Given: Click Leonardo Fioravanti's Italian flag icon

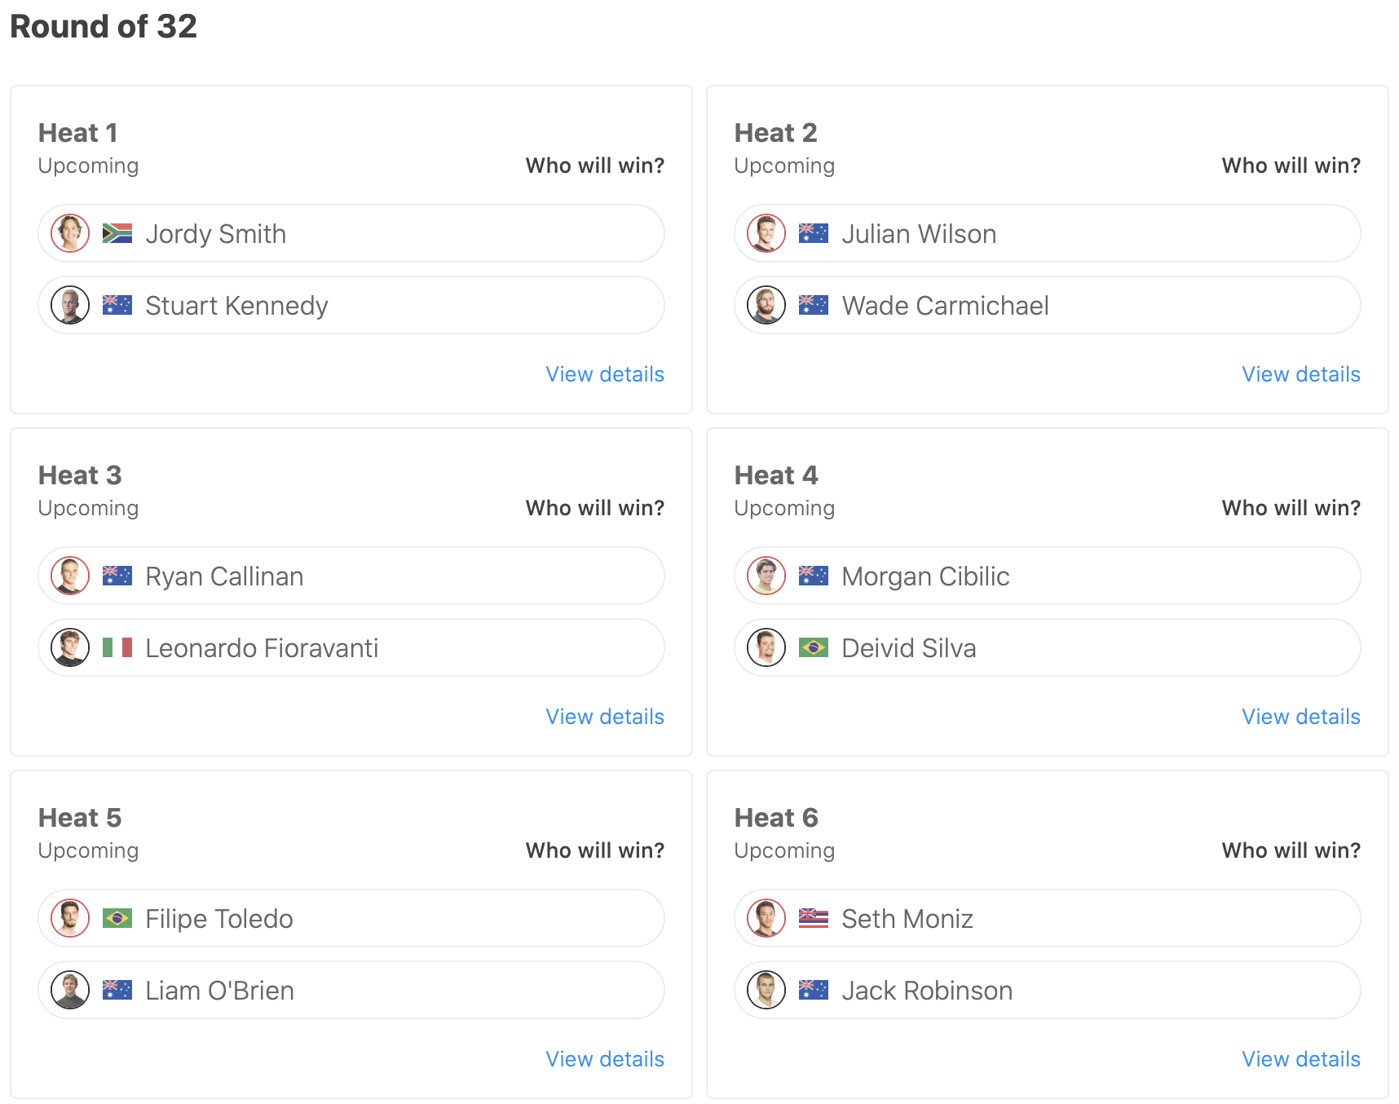Looking at the screenshot, I should (117, 648).
